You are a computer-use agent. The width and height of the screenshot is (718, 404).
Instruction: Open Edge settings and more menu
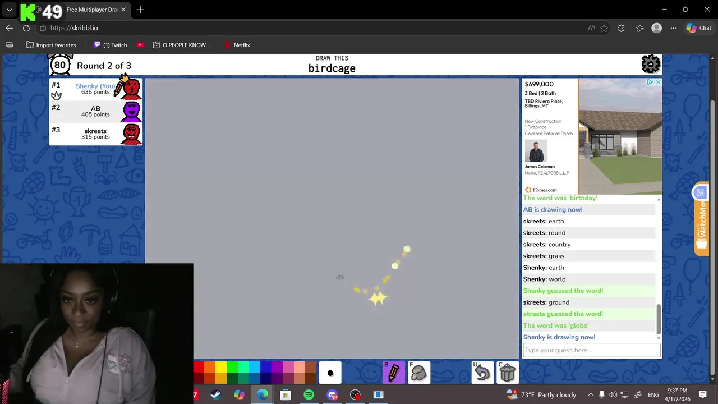click(674, 28)
